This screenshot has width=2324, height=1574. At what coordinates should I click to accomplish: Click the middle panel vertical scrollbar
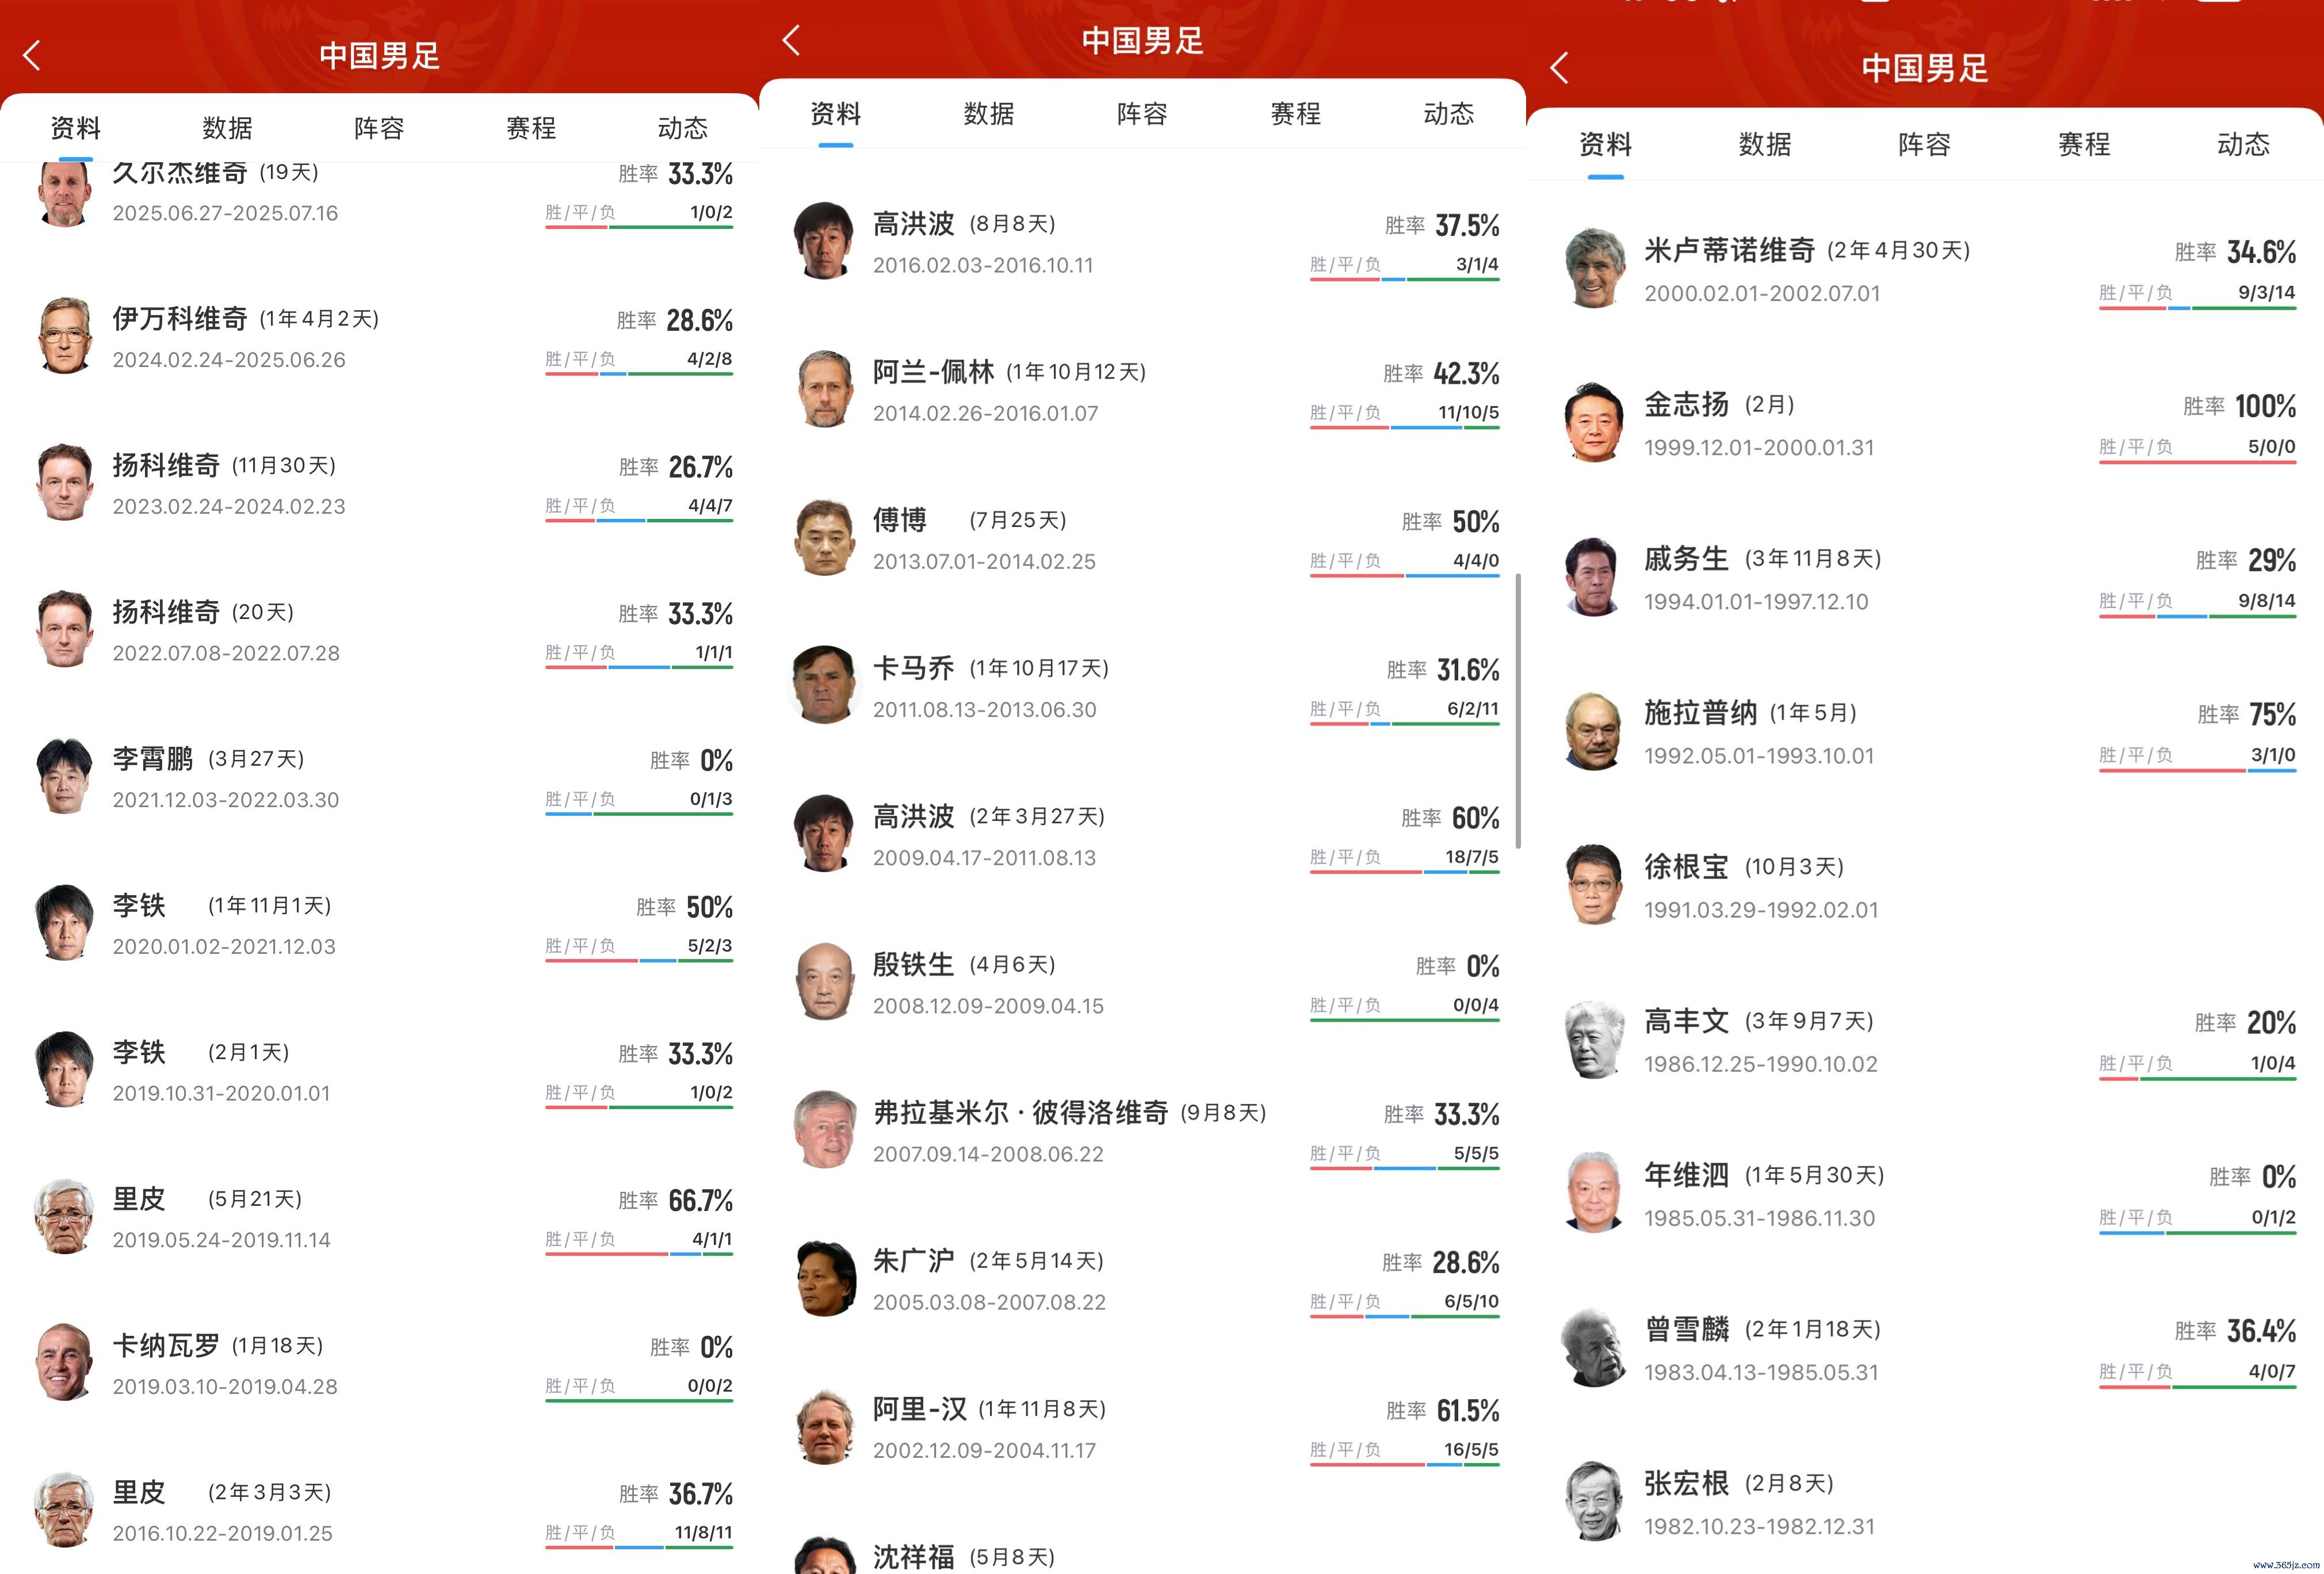pyautogui.click(x=1518, y=711)
